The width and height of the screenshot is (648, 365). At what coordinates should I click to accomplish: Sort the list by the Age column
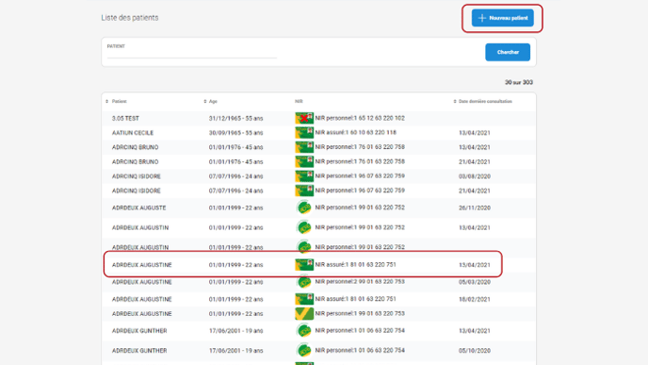[x=210, y=102]
